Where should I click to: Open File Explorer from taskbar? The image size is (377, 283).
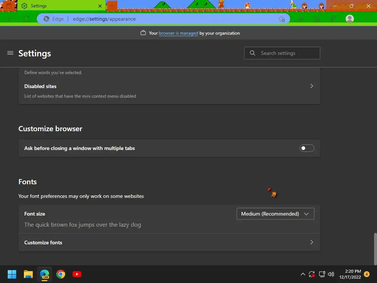tap(28, 274)
